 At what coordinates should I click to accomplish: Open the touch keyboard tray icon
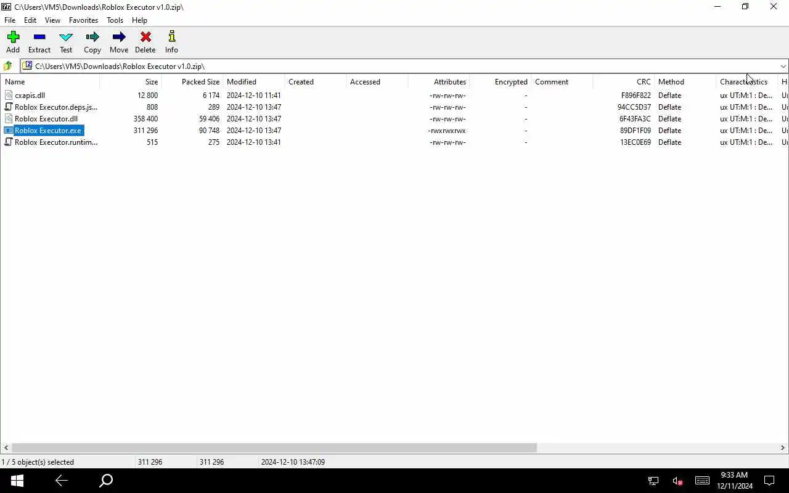pyautogui.click(x=702, y=481)
